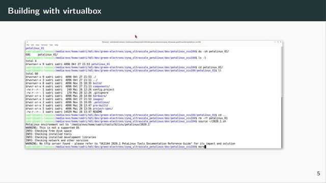The height and width of the screenshot is (183, 326).
Task: Click the 'Building with virtualbox' slide title
Action: (55, 11)
